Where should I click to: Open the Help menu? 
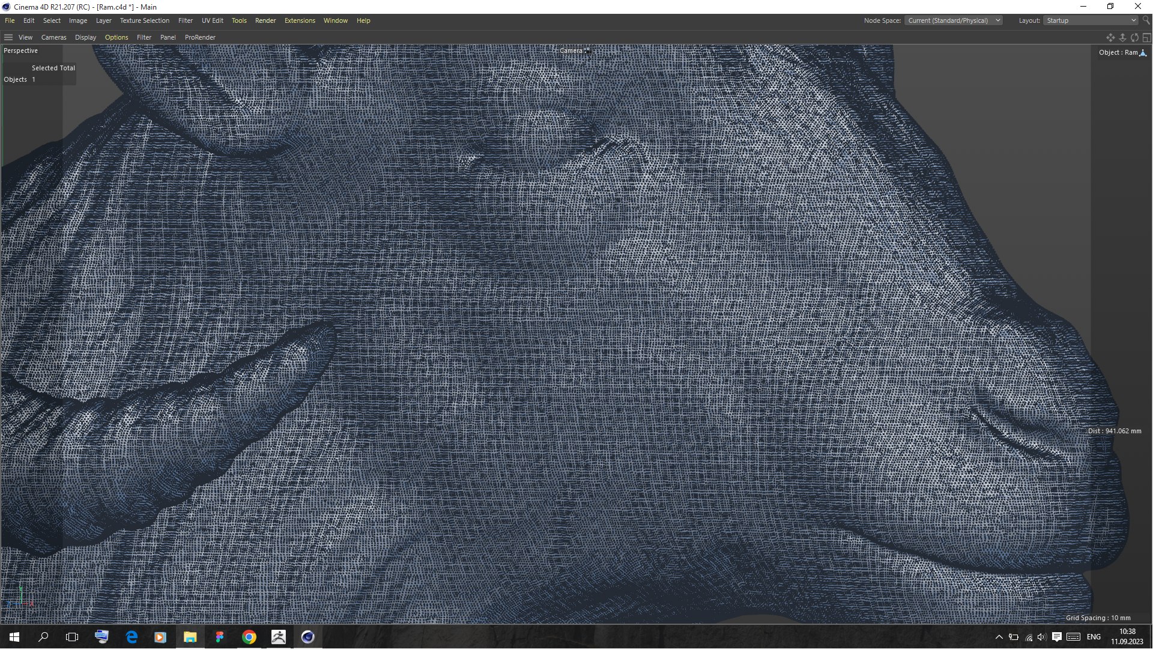(363, 20)
